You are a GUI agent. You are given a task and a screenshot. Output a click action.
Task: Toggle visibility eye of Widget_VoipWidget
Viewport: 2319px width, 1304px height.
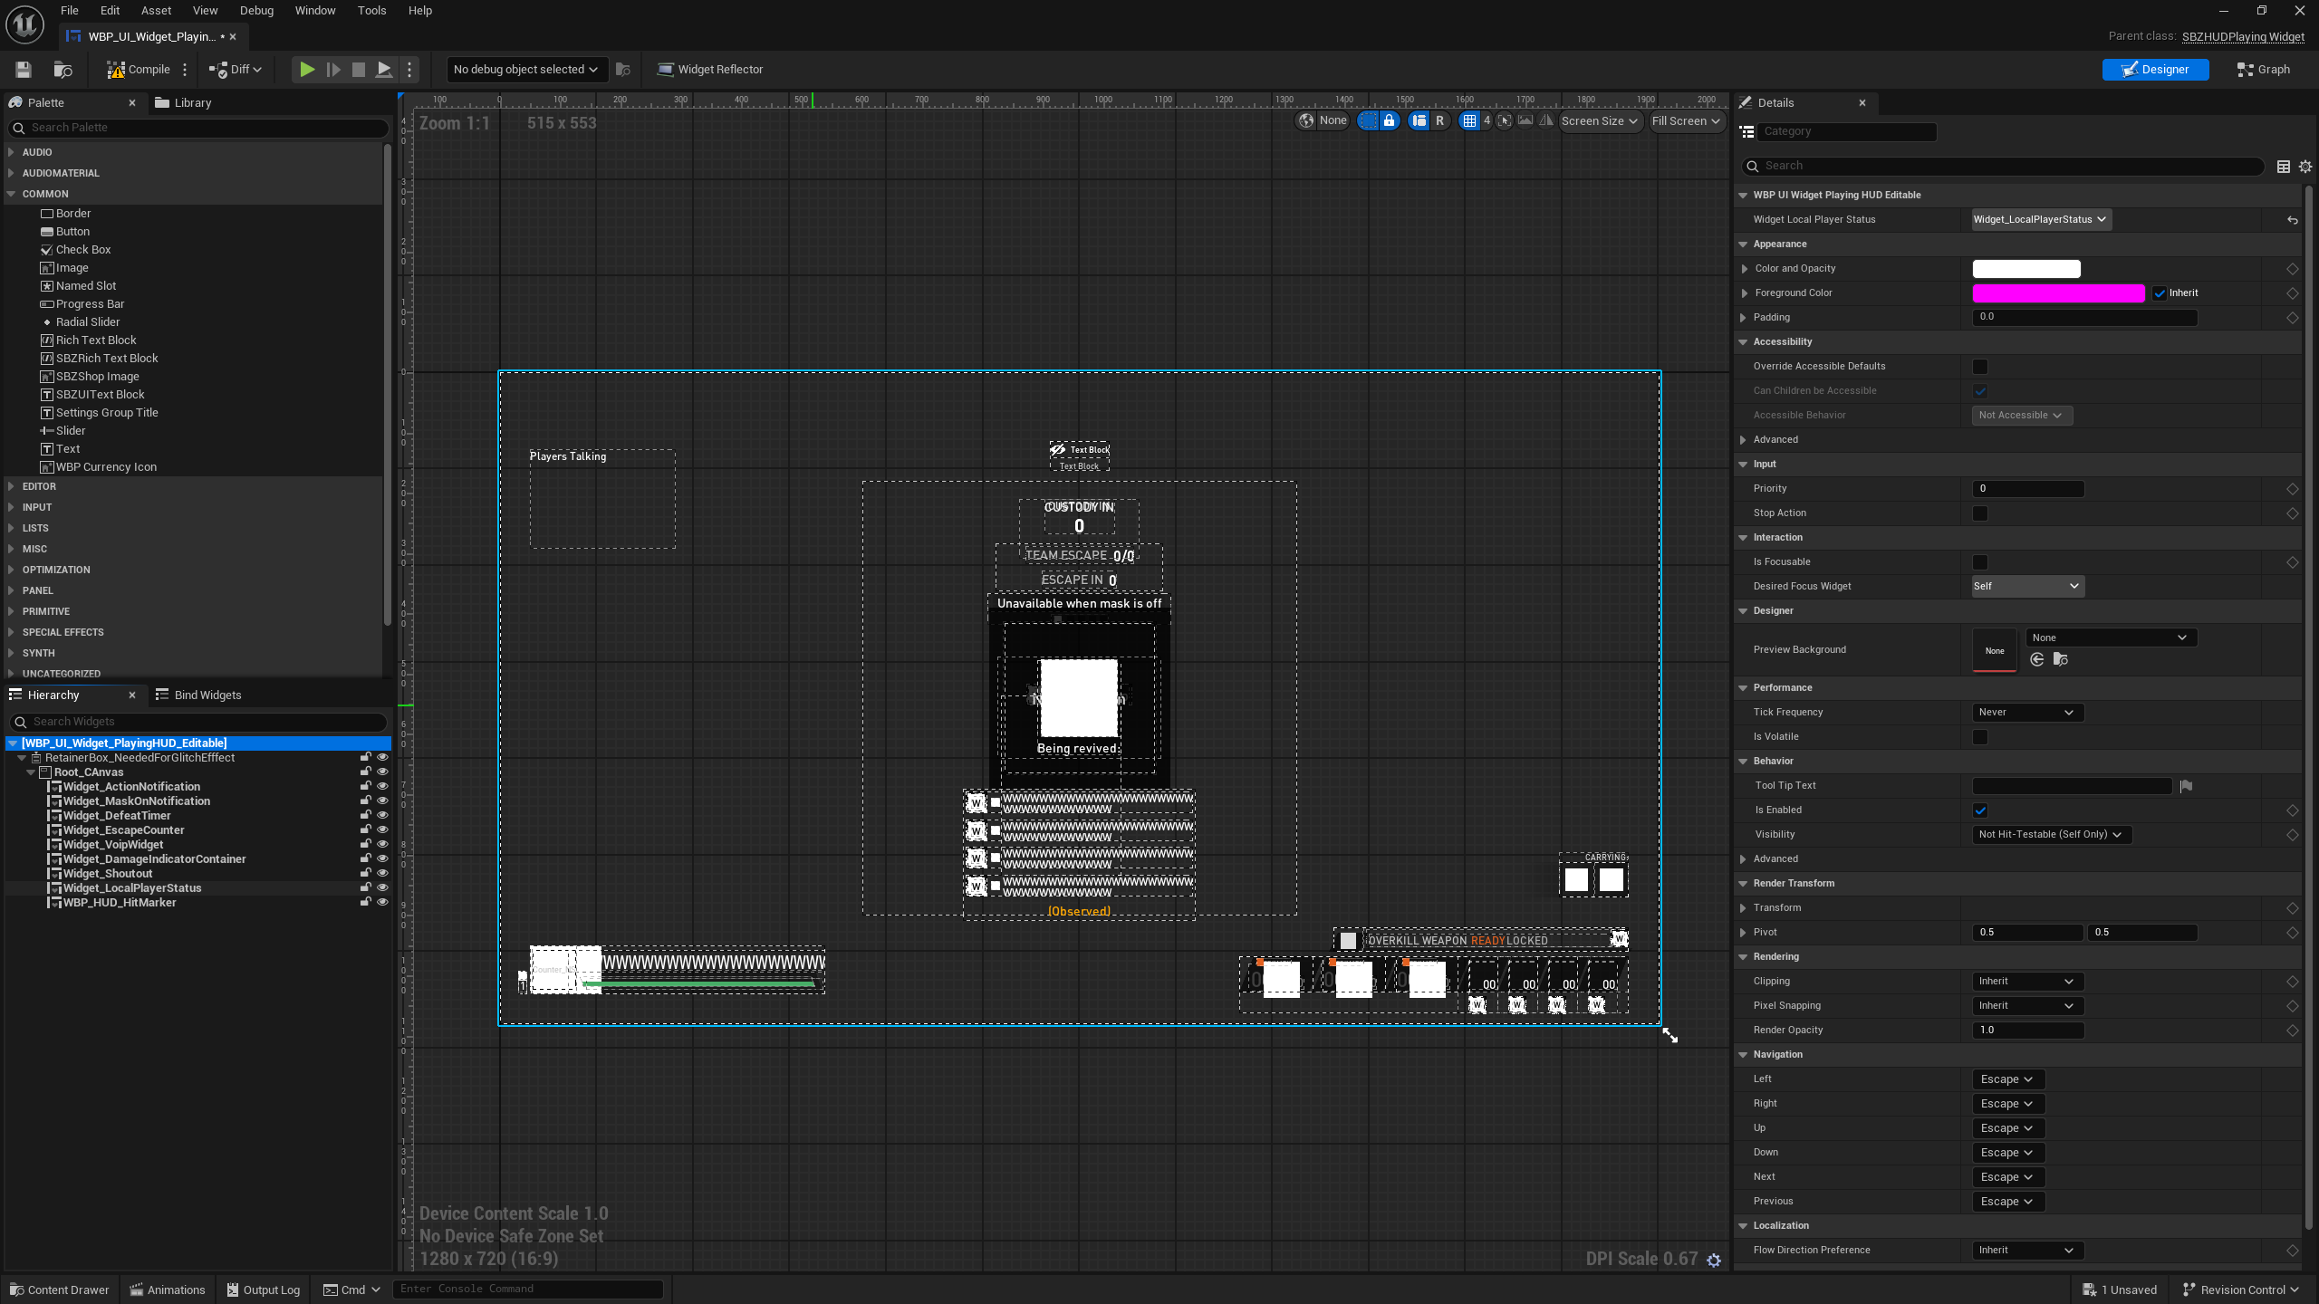[382, 844]
